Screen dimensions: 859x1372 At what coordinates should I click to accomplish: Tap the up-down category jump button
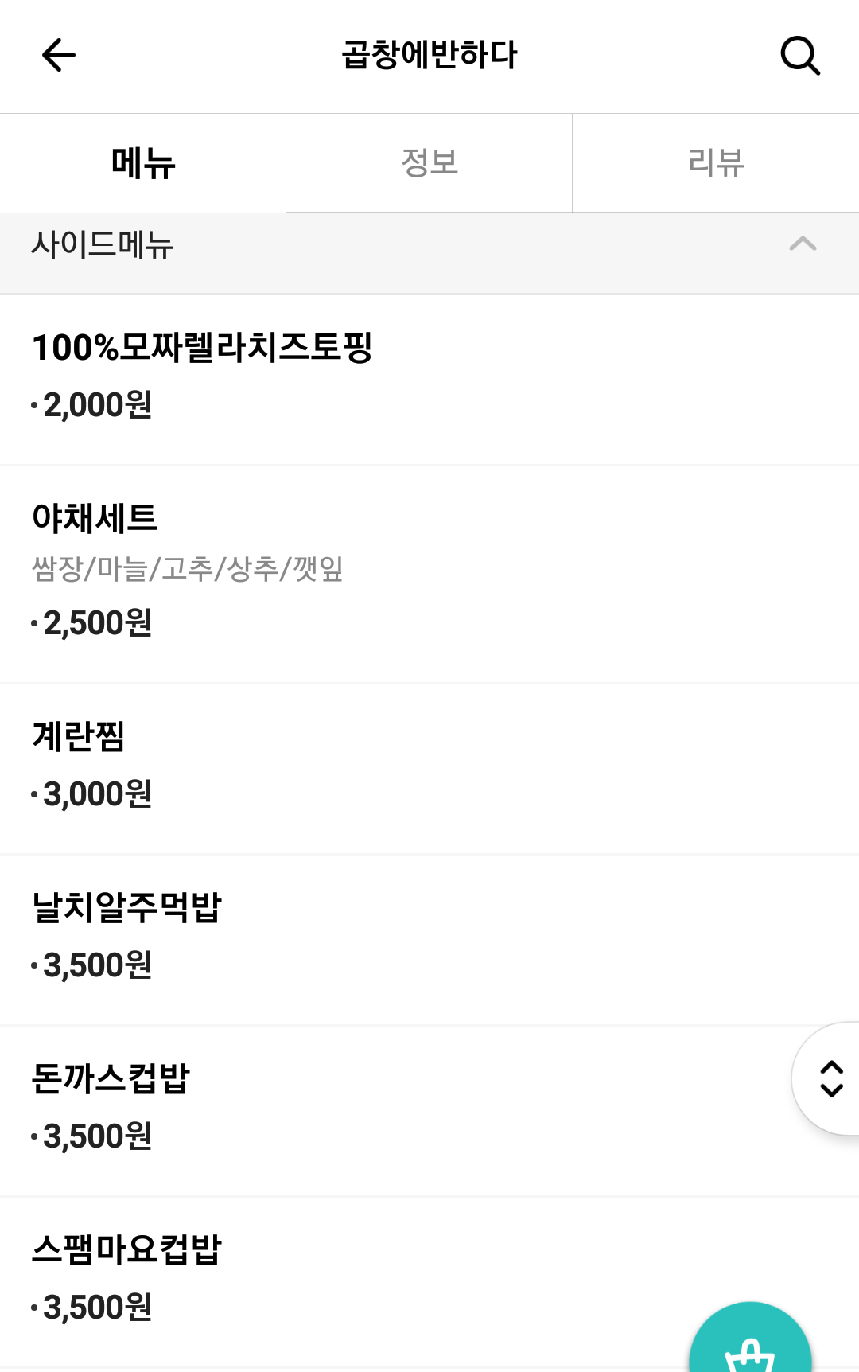(829, 1078)
